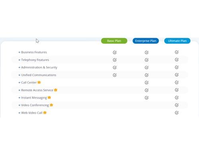199x155 pixels.
Task: Click Unified Communications check under Basic Plan
Action: 115,75
